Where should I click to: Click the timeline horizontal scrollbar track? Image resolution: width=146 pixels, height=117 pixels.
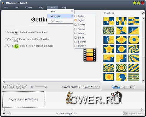point(73,109)
